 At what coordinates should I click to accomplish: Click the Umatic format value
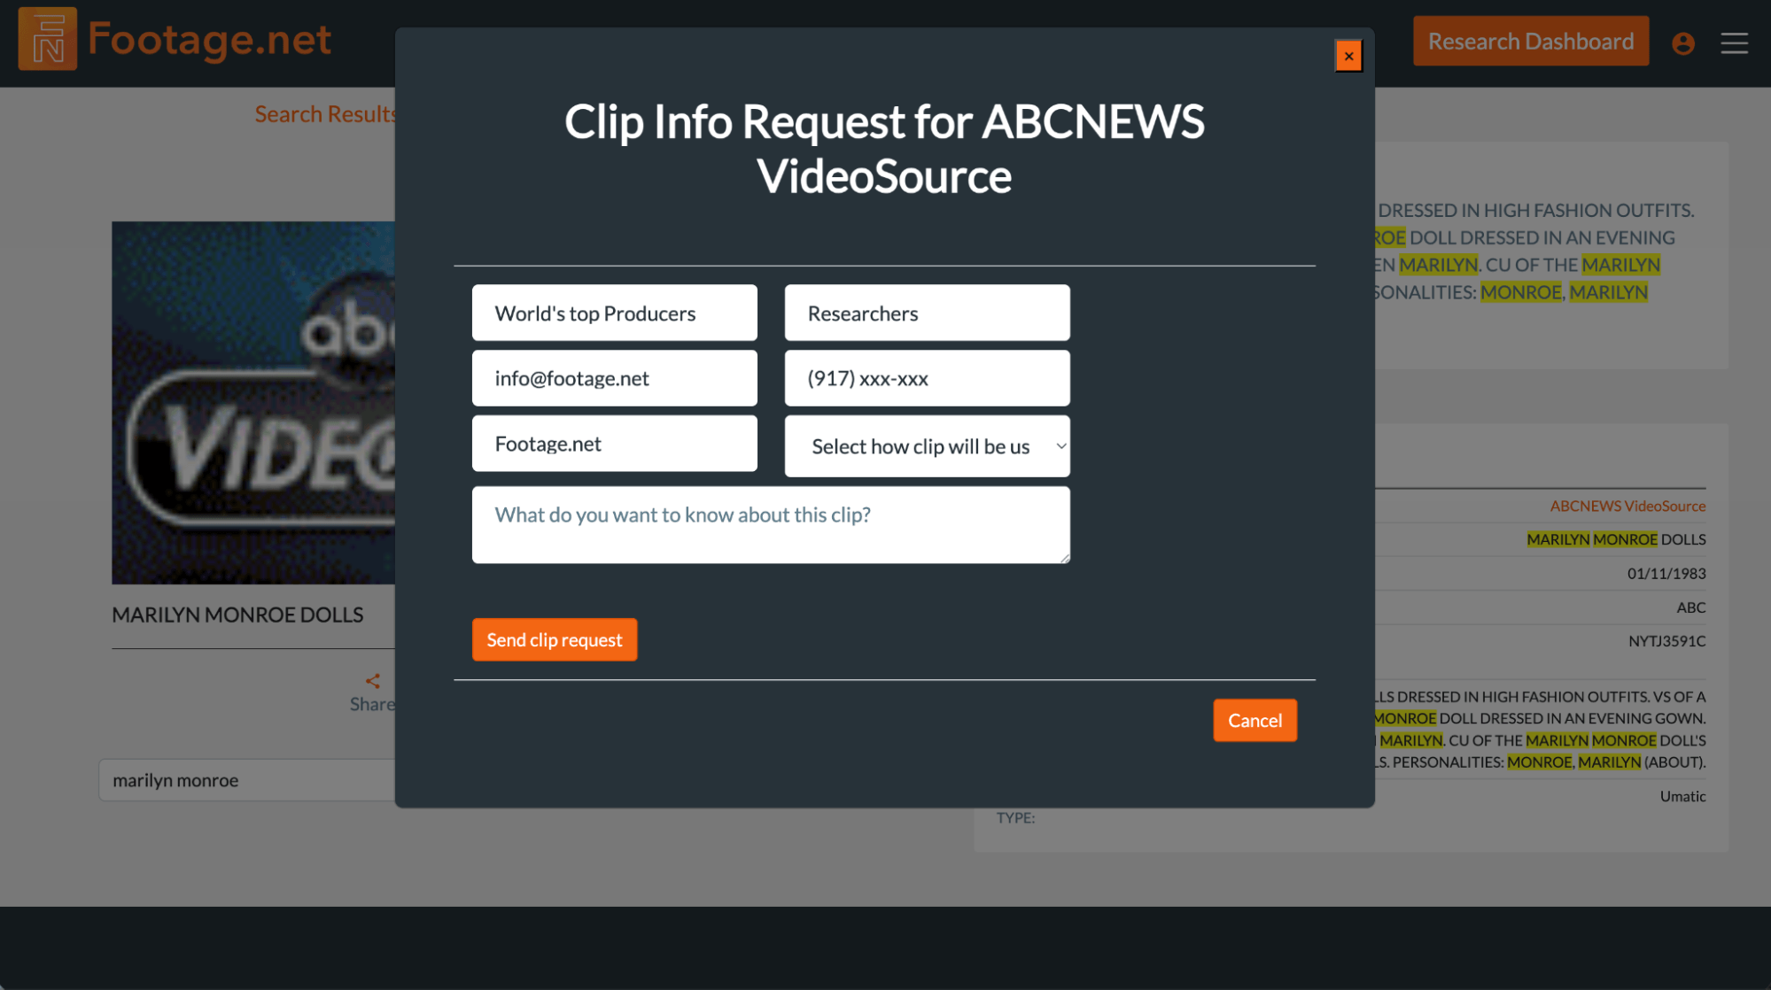1682,796
